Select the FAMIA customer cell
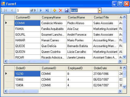 [x=27, y=29]
